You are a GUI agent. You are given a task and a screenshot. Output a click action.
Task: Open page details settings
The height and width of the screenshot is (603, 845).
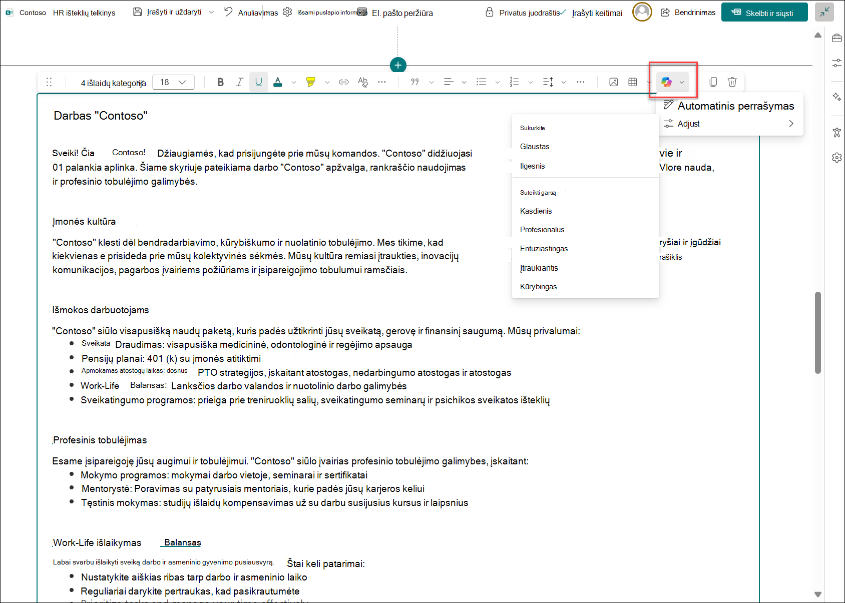(x=324, y=13)
